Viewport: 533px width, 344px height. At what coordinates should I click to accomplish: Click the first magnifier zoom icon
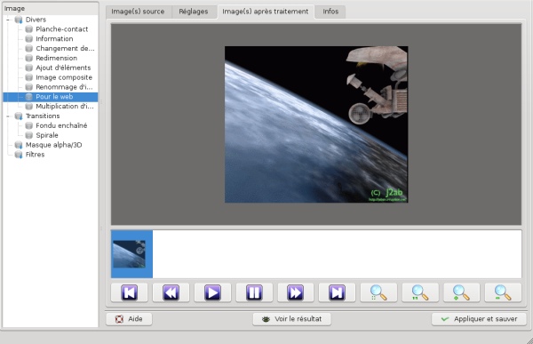coord(378,292)
